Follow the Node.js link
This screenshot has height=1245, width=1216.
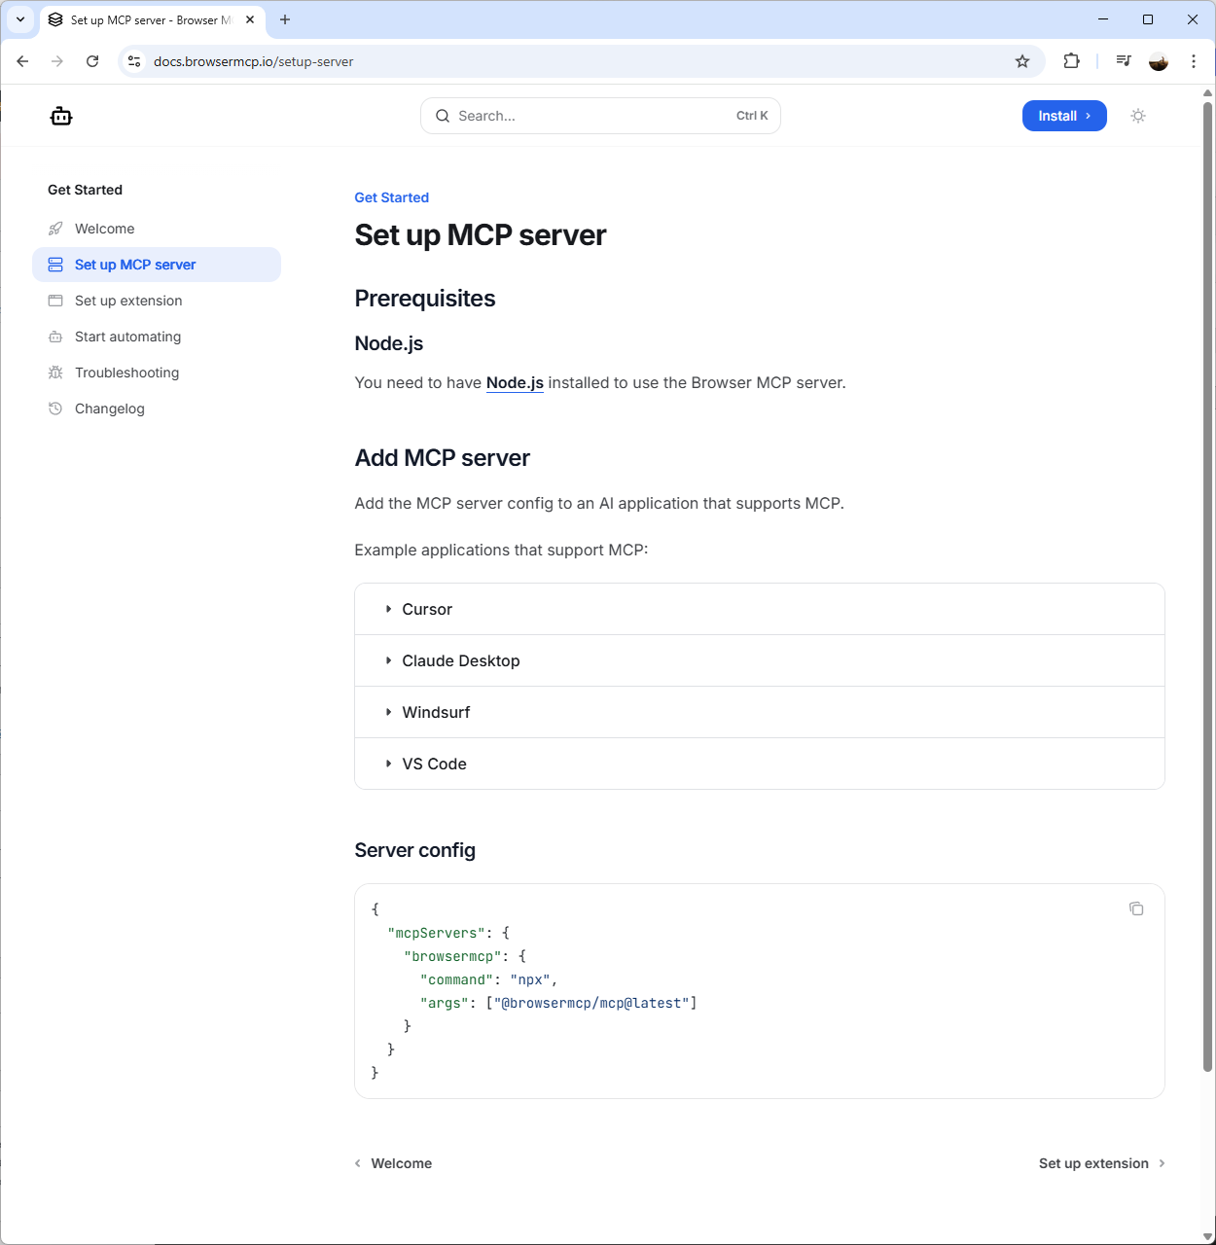[515, 383]
